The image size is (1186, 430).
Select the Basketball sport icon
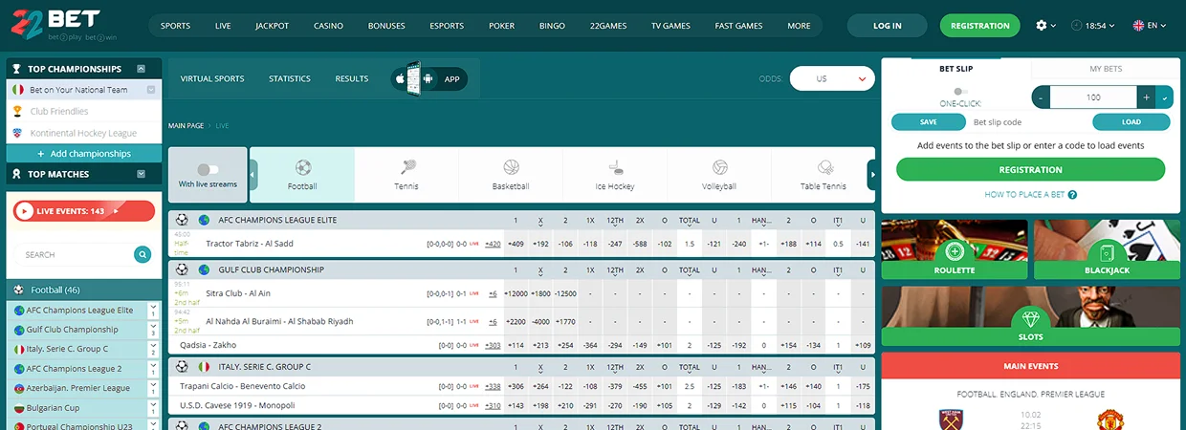[511, 174]
